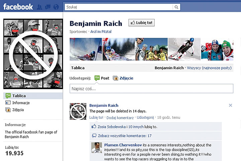
Task: Open the fourth downhill skier photo
Action: click(184, 49)
